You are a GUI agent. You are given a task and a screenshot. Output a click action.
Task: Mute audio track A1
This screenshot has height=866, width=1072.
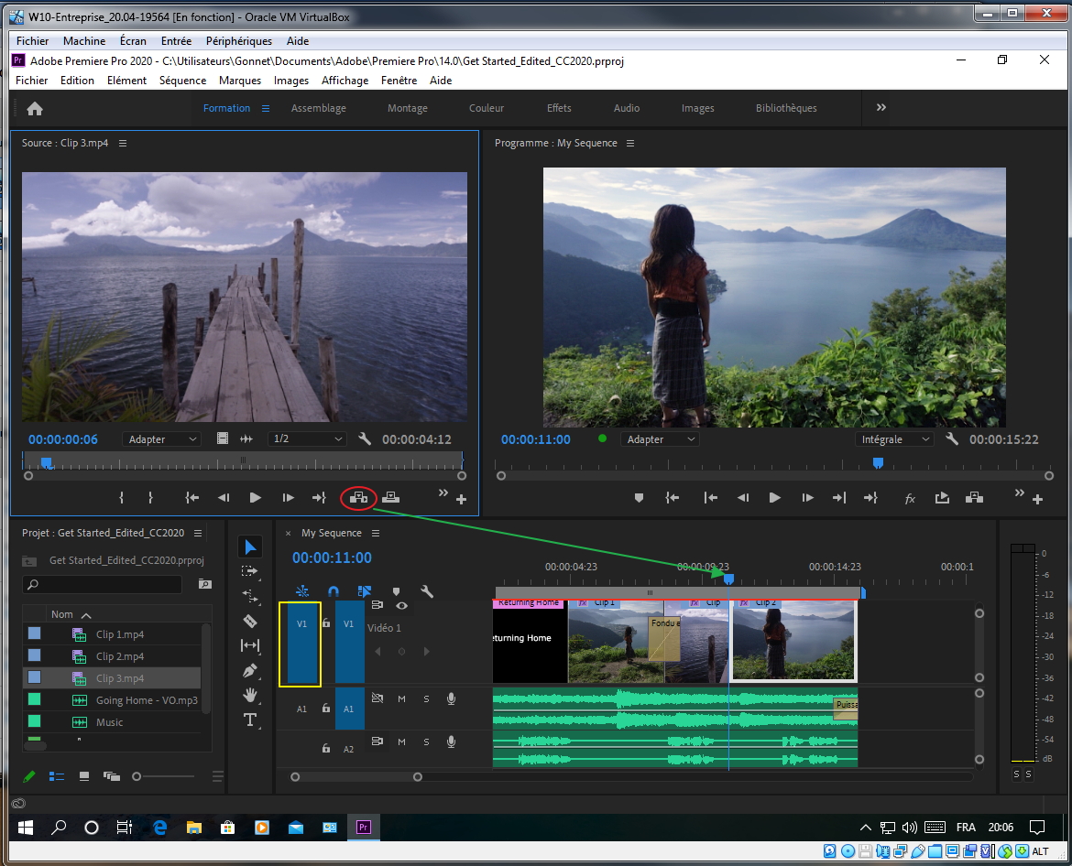pyautogui.click(x=401, y=699)
